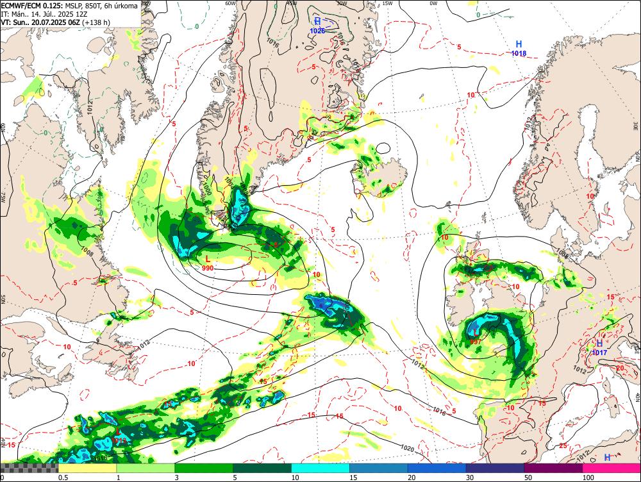Viewport: 641px width, 482px height.
Task: Click the "15W" longitude label
Action: (388, 3)
